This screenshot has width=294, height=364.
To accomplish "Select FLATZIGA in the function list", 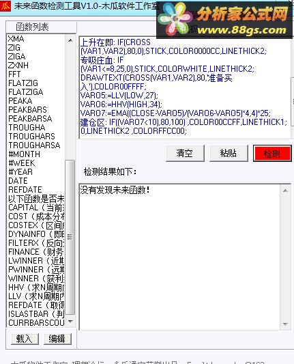I will click(x=36, y=92).
